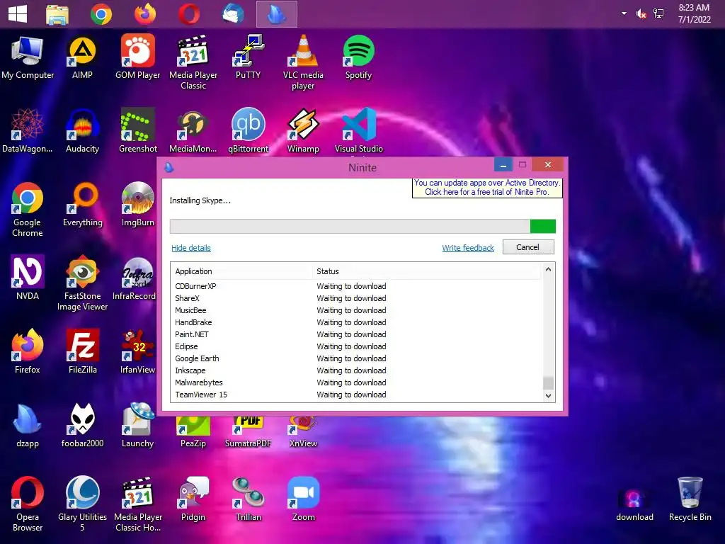Open the InfraRecorder desktop shortcut
The width and height of the screenshot is (725, 544).
(135, 278)
